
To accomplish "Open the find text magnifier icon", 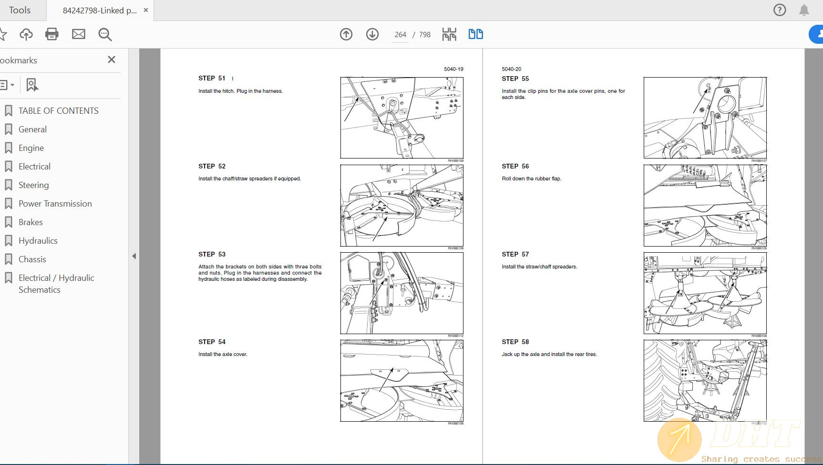I will 105,34.
